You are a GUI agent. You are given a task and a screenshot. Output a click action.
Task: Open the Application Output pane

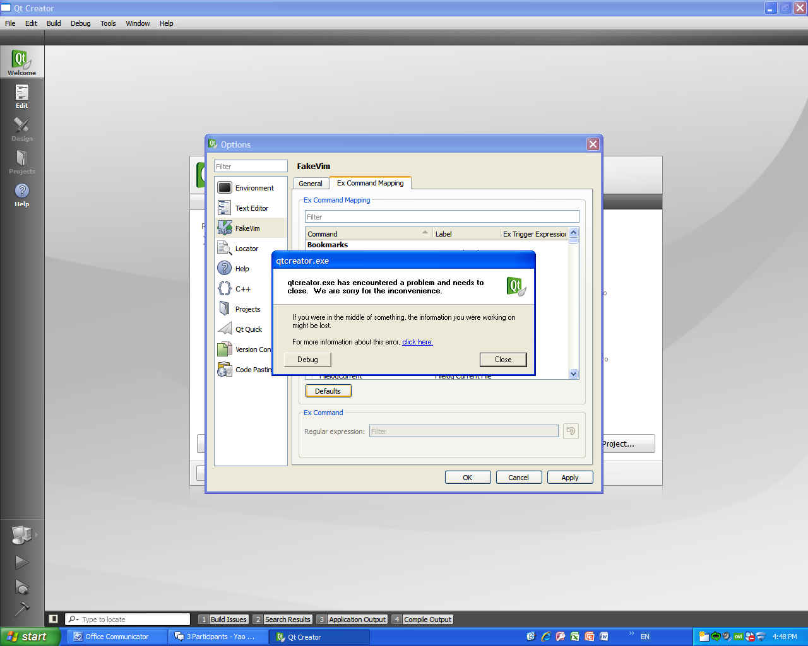point(352,620)
